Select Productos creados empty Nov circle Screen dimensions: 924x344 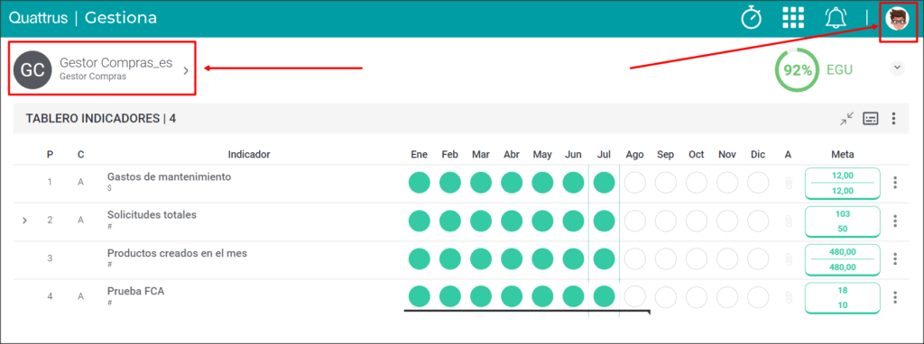click(727, 259)
